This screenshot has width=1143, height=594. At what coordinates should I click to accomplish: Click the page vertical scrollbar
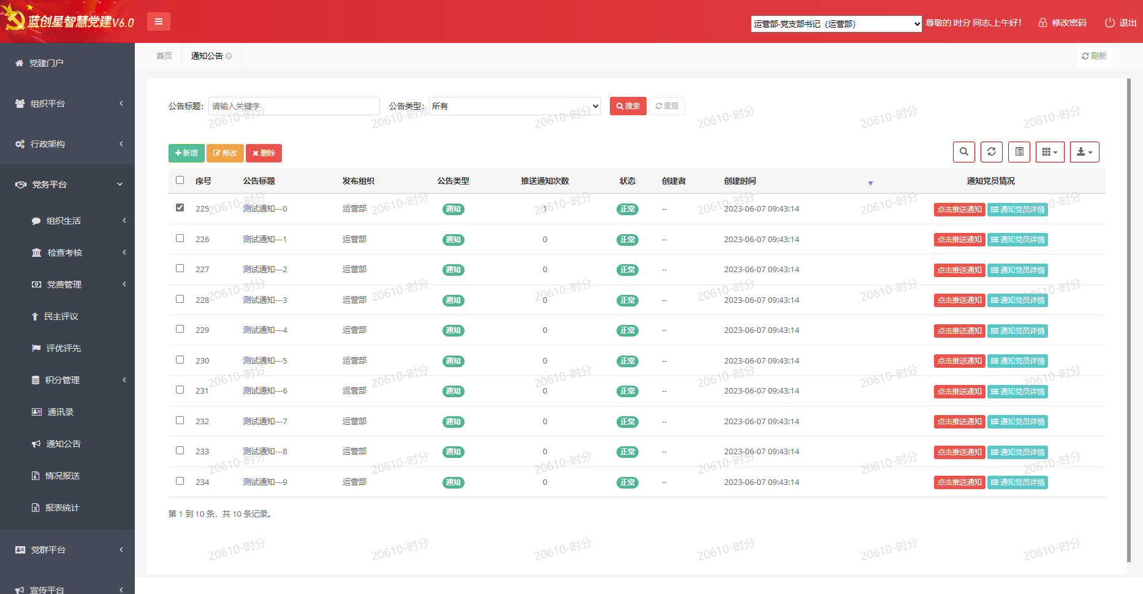pyautogui.click(x=1129, y=320)
